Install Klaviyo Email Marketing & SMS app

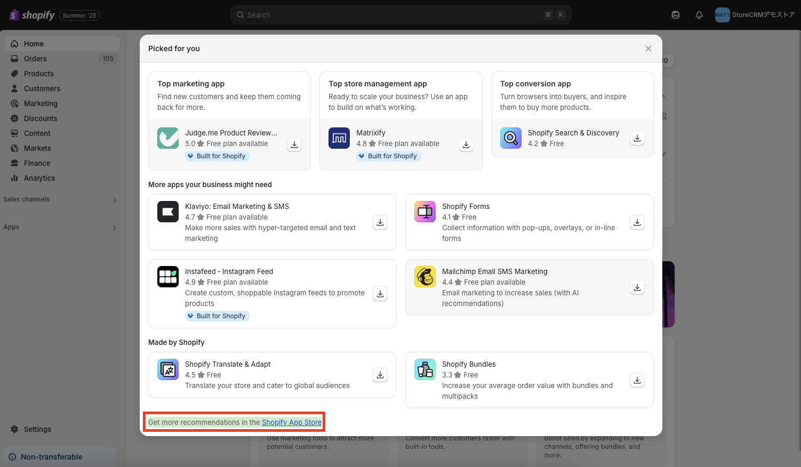click(380, 222)
